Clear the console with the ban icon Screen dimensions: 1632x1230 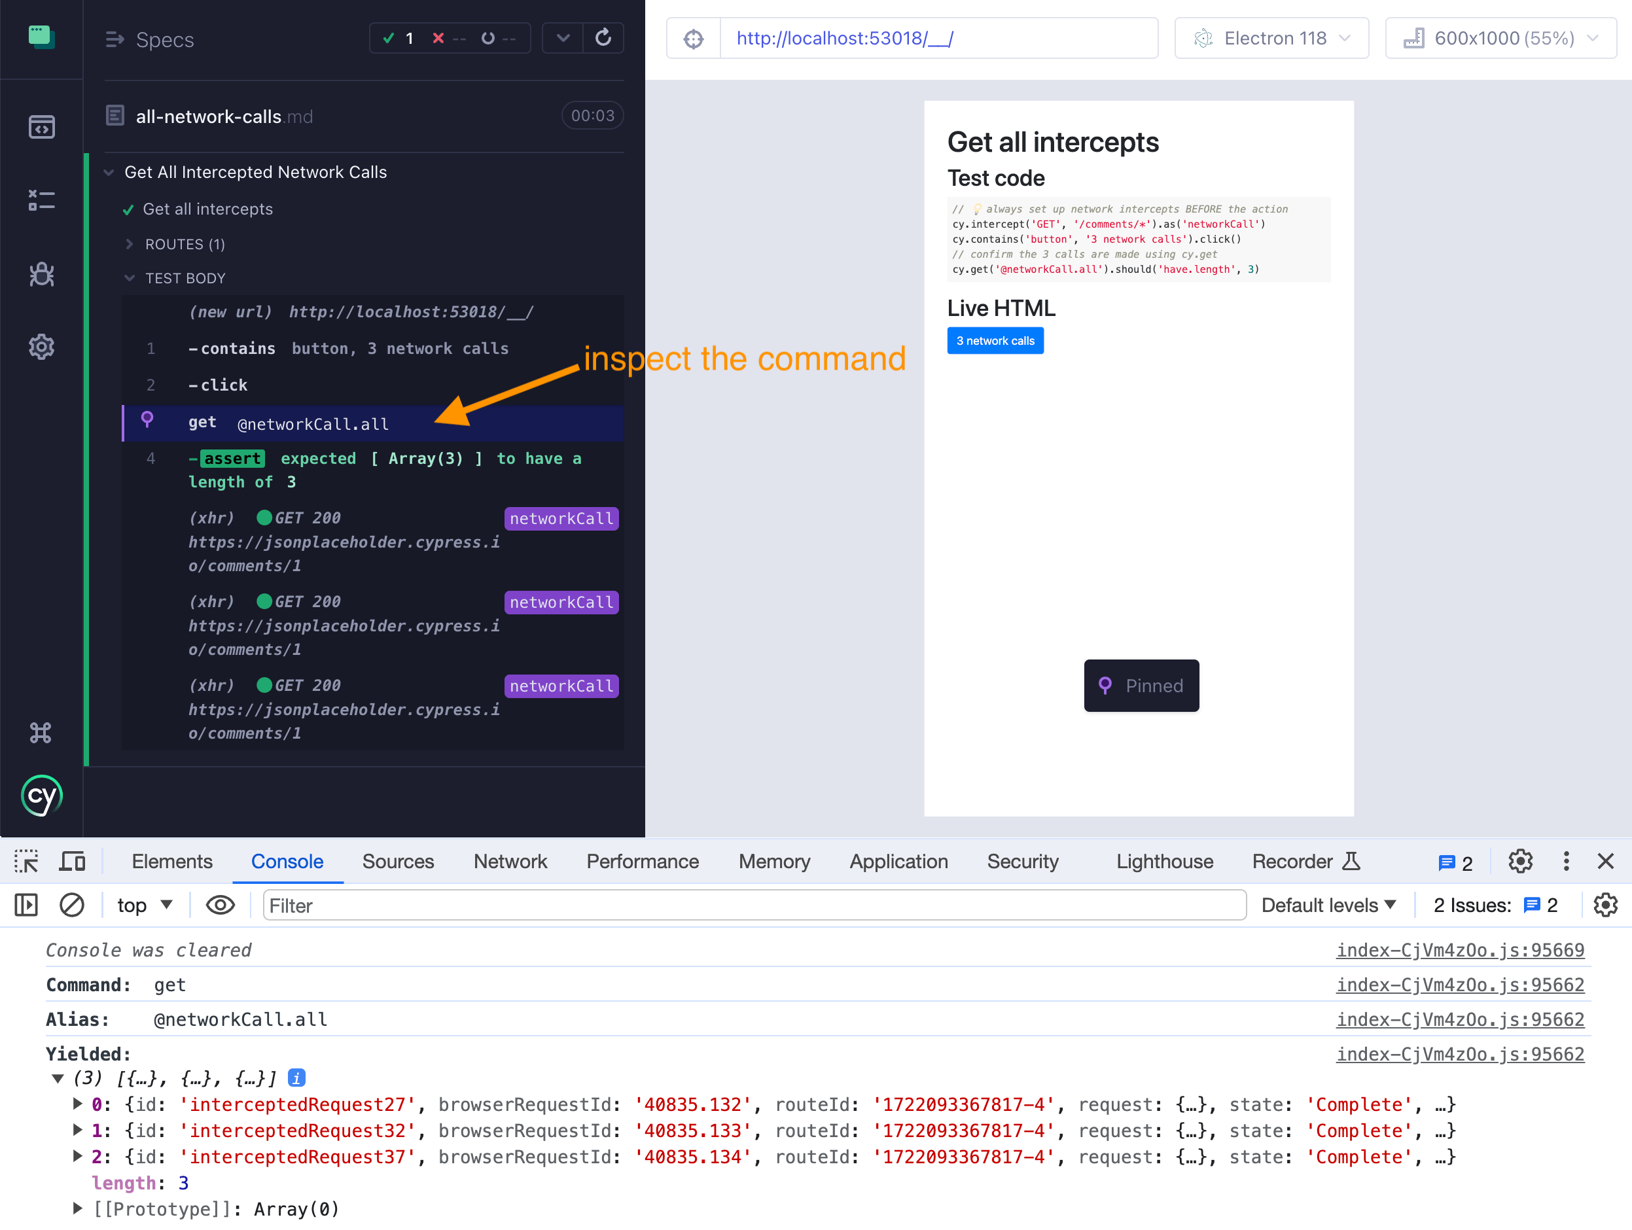(x=71, y=905)
